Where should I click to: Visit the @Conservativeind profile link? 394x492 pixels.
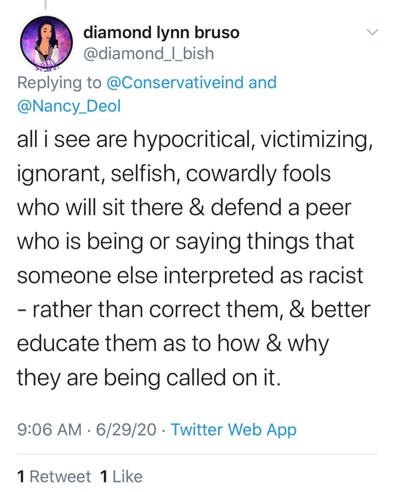tap(174, 82)
